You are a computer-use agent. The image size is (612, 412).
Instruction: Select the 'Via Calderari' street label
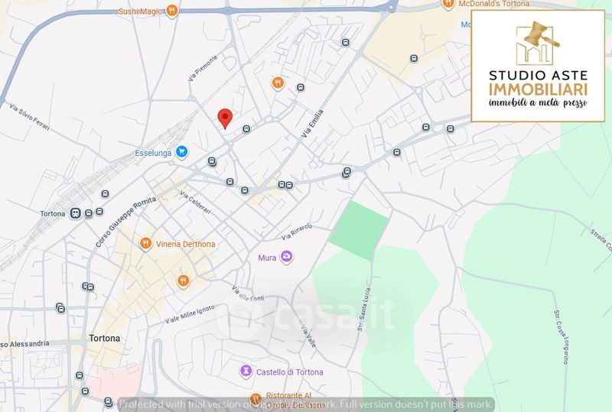point(195,202)
